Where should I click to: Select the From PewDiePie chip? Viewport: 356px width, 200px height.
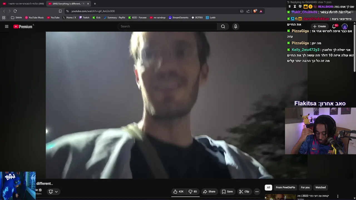[285, 187]
